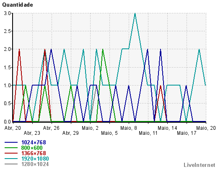Click the teal peak at value 3.0
The height and width of the screenshot is (169, 218).
pyautogui.click(x=135, y=13)
